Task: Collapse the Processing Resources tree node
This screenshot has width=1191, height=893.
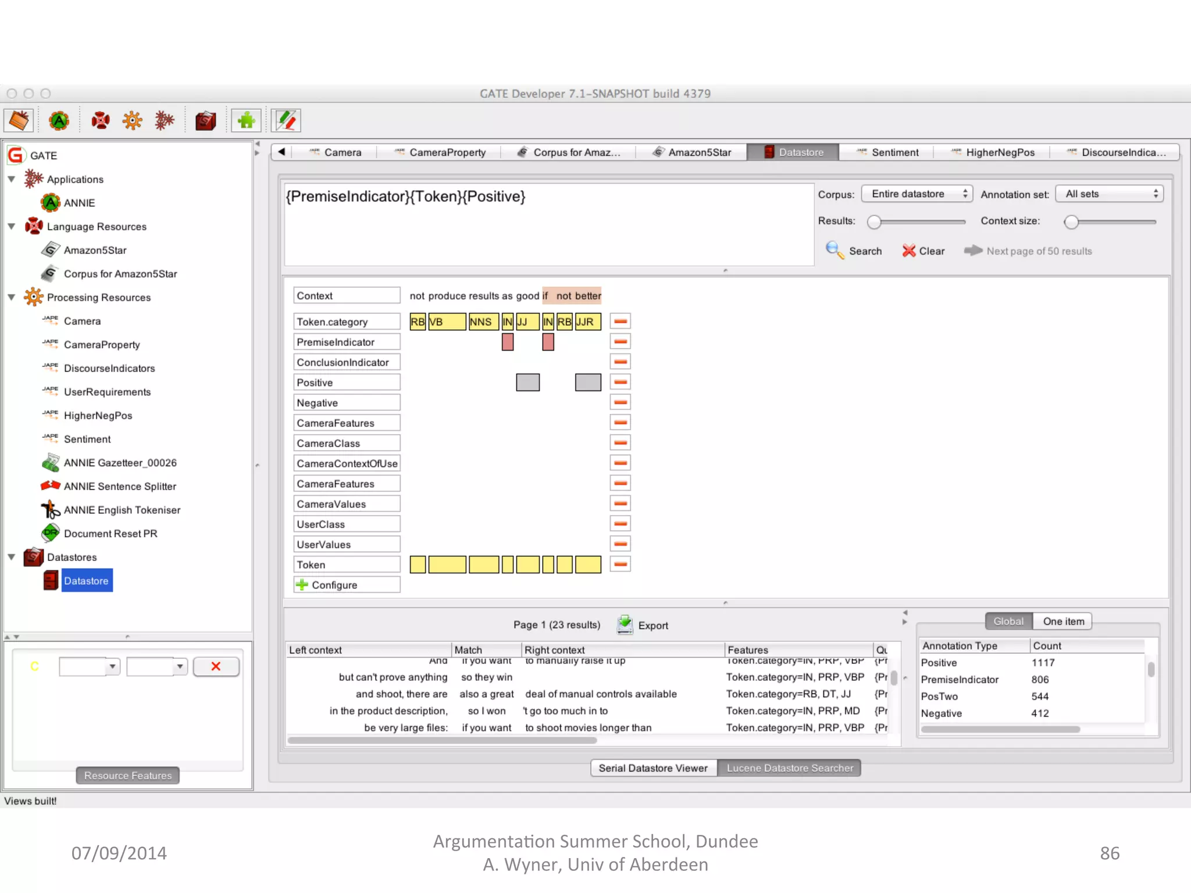Action: [x=12, y=297]
